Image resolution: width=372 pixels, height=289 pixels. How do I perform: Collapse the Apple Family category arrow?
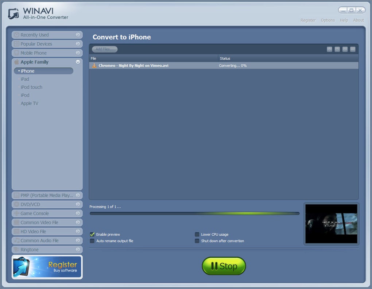[78, 62]
